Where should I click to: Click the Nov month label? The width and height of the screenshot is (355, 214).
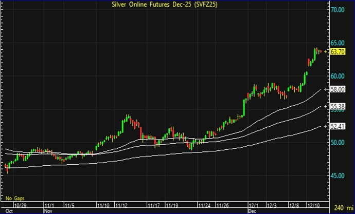pyautogui.click(x=48, y=210)
